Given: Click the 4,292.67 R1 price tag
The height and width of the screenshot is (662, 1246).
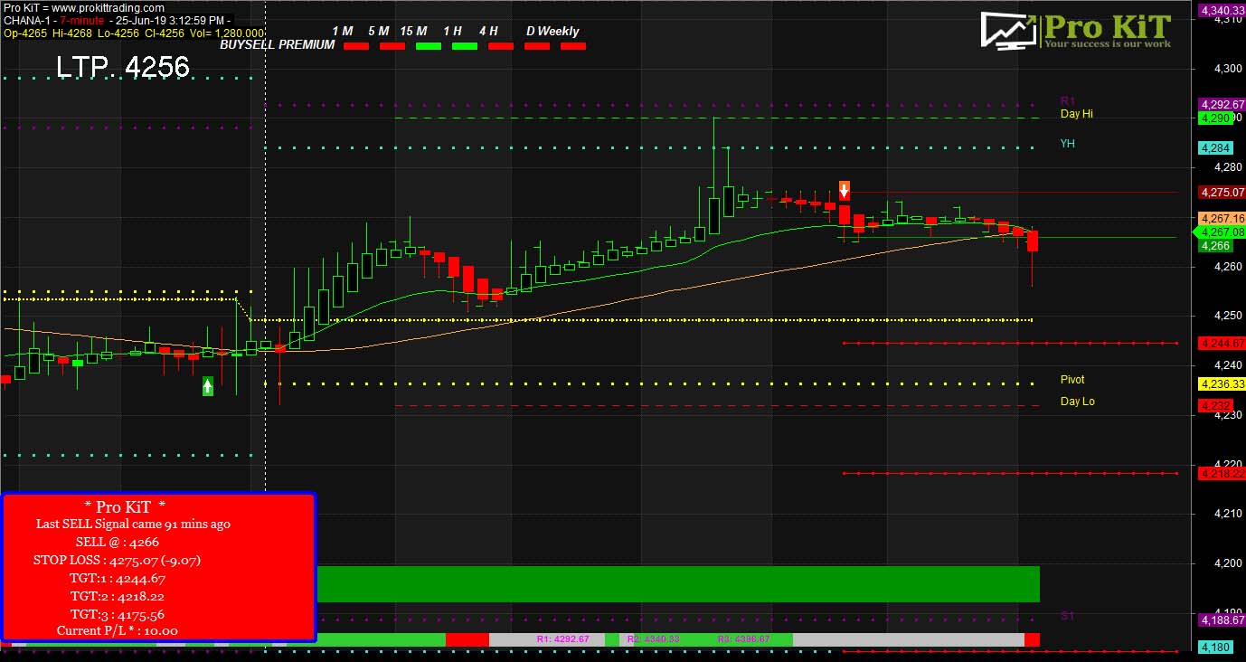Looking at the screenshot, I should click(x=1221, y=104).
